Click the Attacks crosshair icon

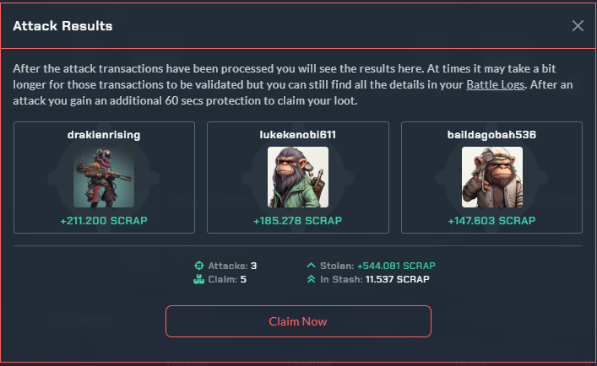(198, 266)
